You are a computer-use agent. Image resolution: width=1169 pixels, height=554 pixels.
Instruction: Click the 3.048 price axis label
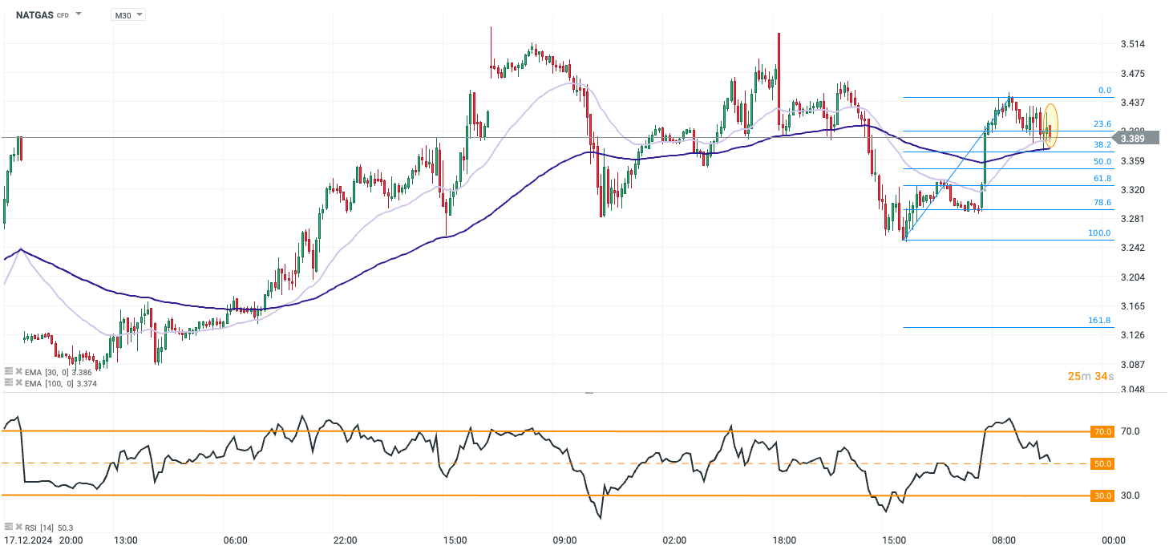1133,389
